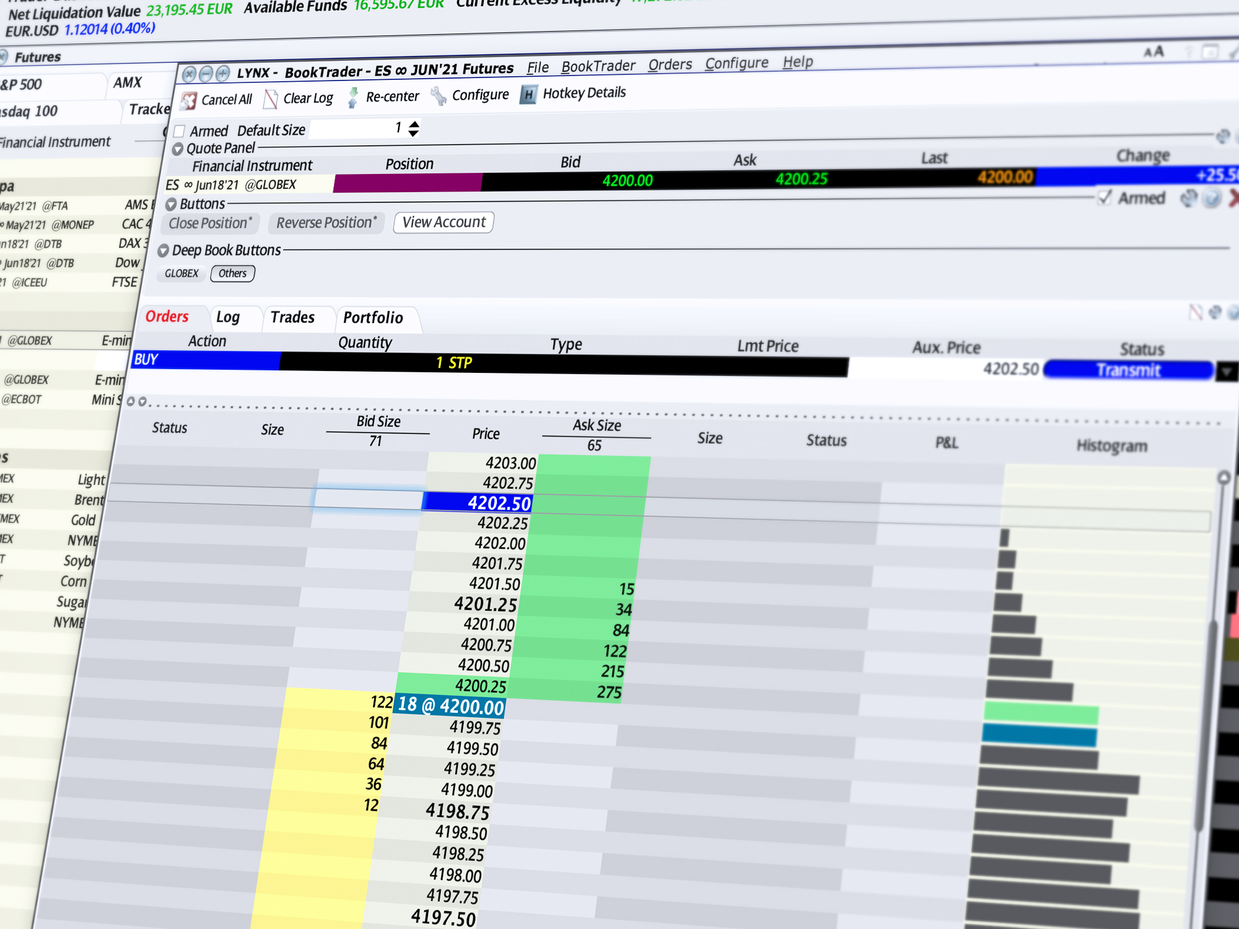Click the 1 STP quantity cell
Screen dimensions: 1239x929
[453, 363]
